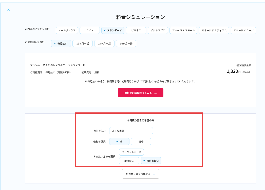Choose マネージド ミディアム plan
Image resolution: width=265 pixels, height=190 pixels.
click(214, 30)
